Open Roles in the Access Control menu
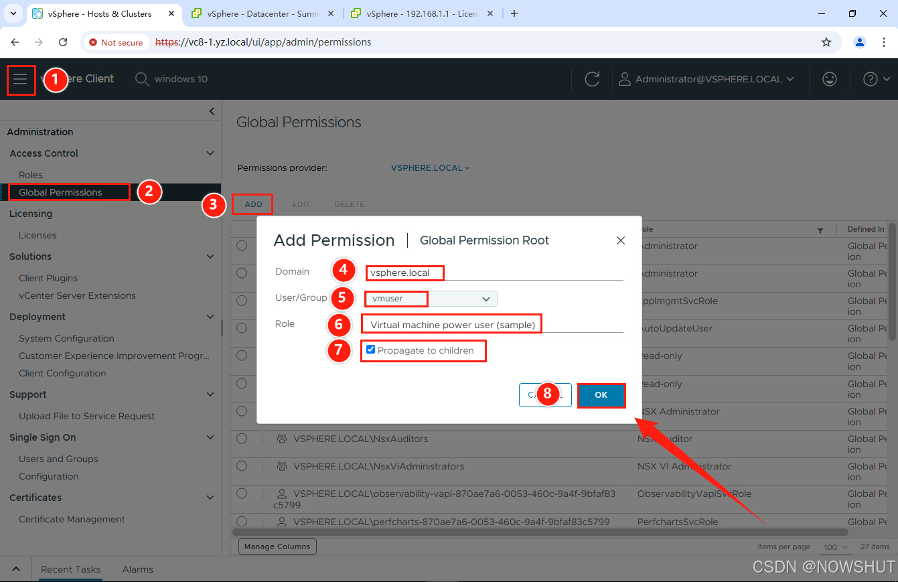Screen dimensions: 898x582 pos(31,175)
